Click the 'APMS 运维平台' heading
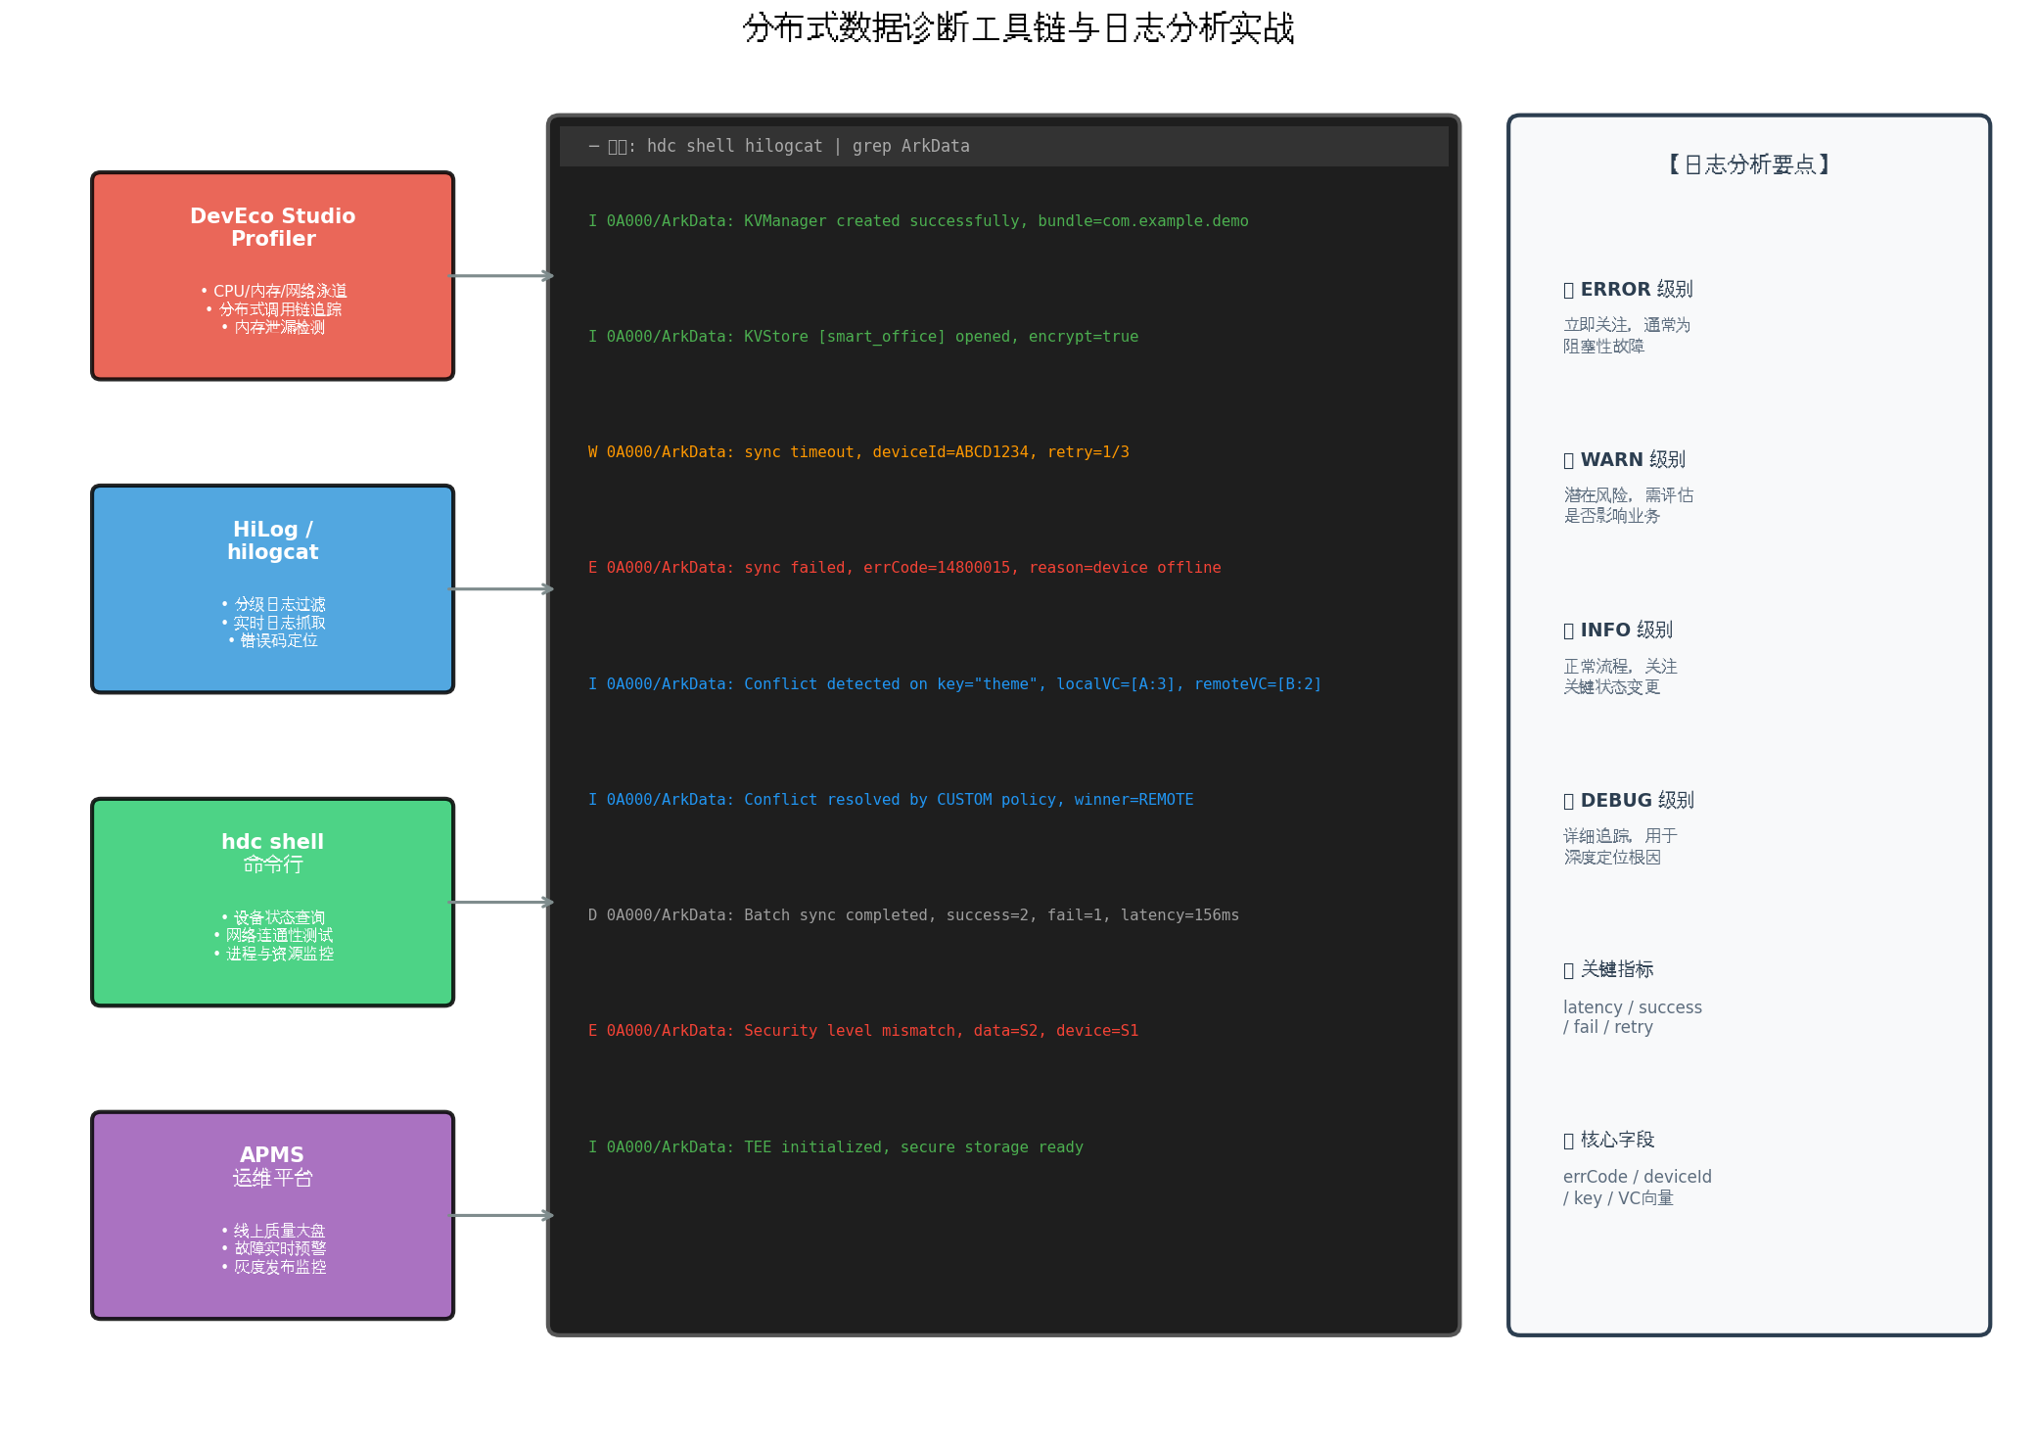The width and height of the screenshot is (2036, 1448). click(273, 1166)
